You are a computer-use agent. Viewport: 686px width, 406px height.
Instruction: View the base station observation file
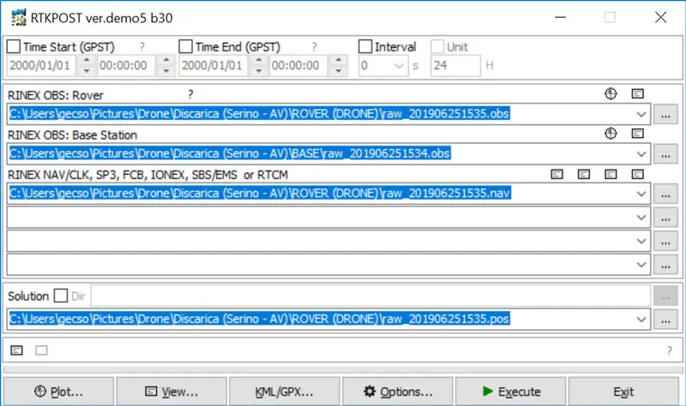637,134
